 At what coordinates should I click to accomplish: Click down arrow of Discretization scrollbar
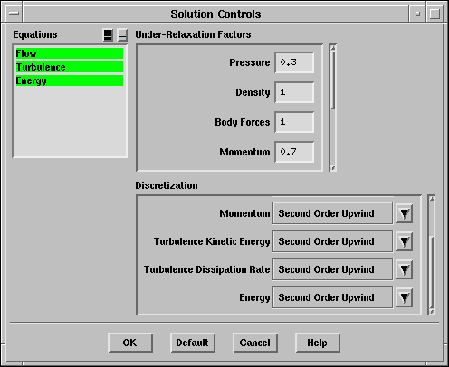tap(432, 312)
